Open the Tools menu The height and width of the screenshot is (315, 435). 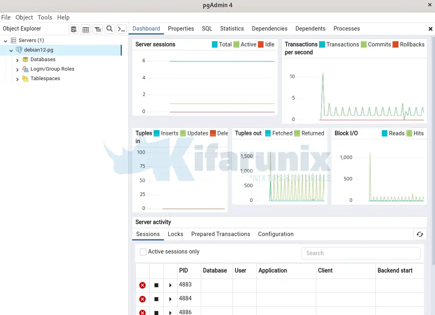point(45,17)
